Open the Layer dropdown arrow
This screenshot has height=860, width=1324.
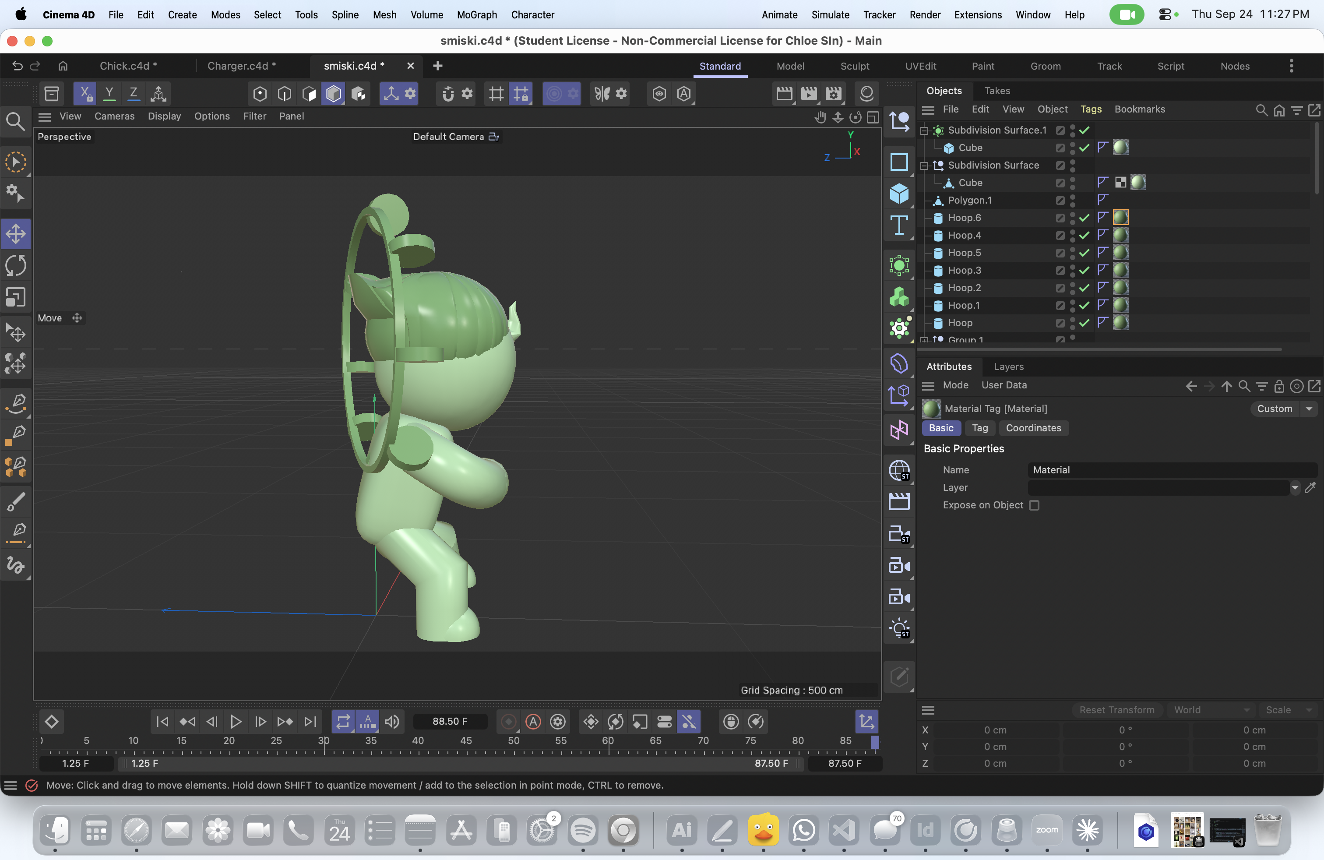(1295, 488)
